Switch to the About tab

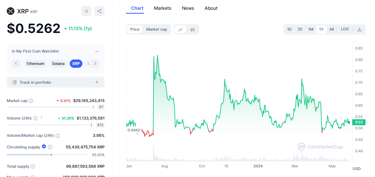(211, 8)
